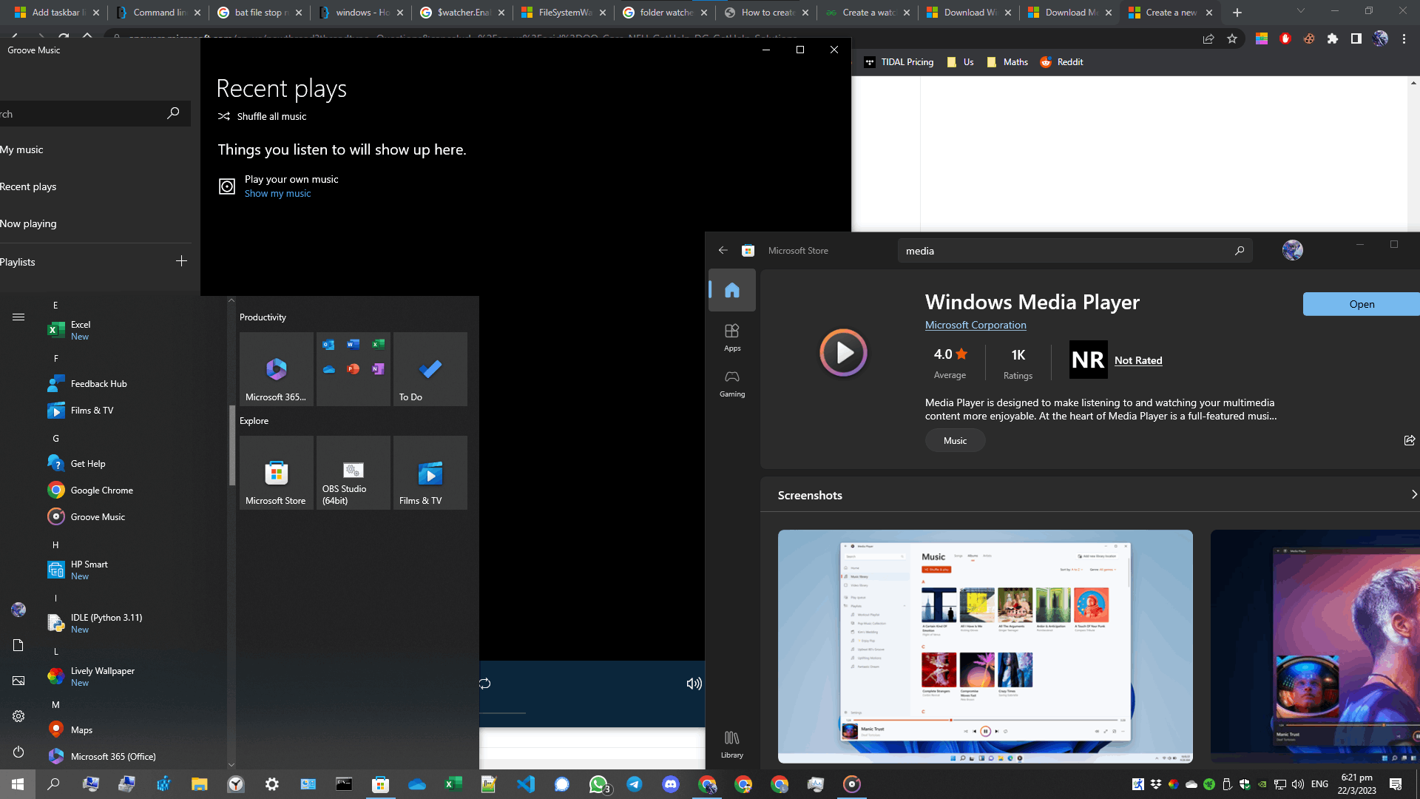Expand the Screenshots section chevron

tap(1413, 494)
